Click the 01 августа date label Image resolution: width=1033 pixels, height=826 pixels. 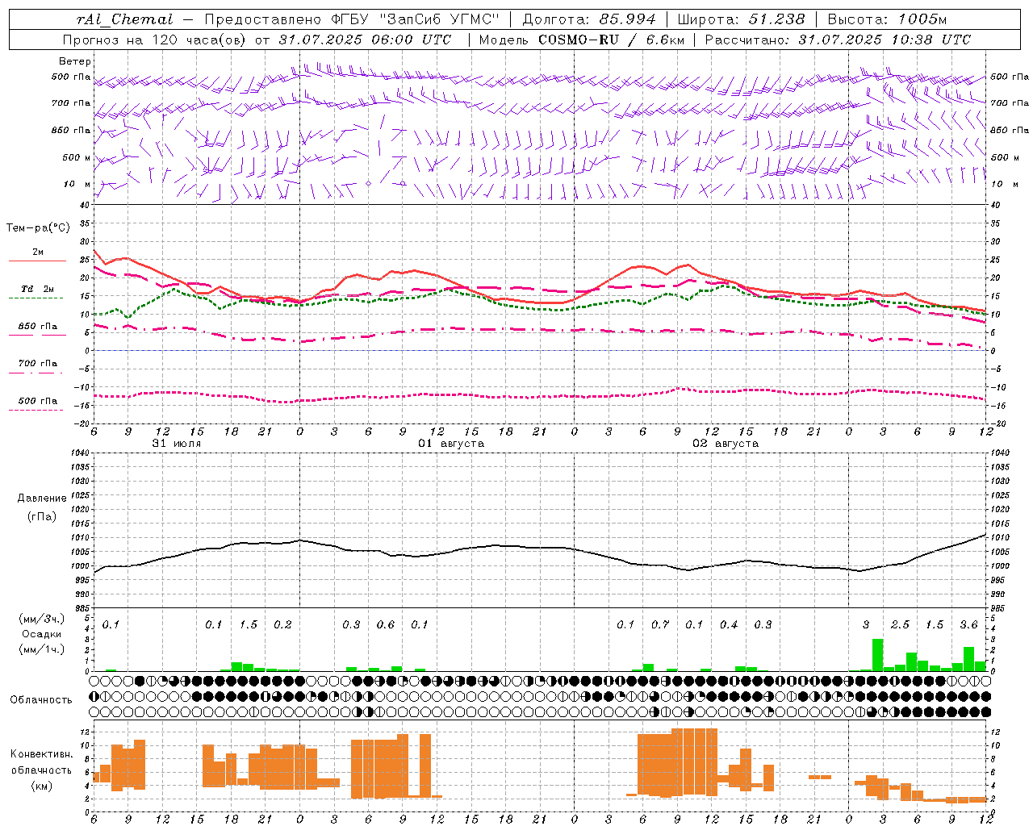coord(451,444)
